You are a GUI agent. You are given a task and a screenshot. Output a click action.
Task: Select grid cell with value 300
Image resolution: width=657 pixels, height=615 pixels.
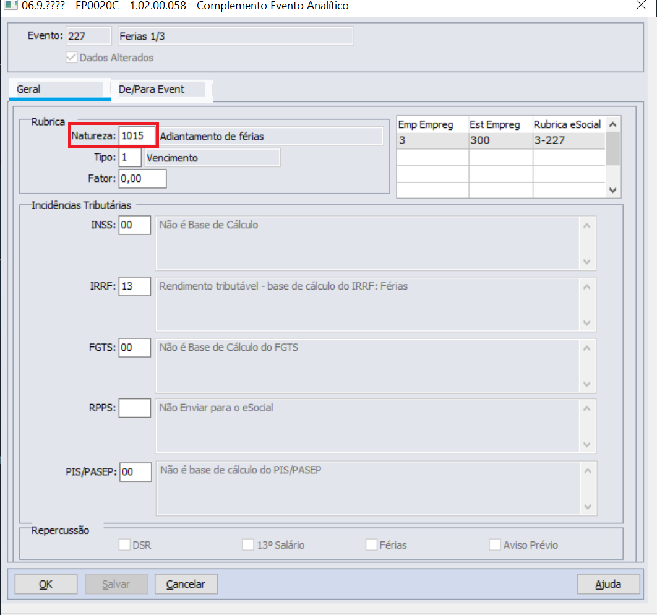[500, 140]
